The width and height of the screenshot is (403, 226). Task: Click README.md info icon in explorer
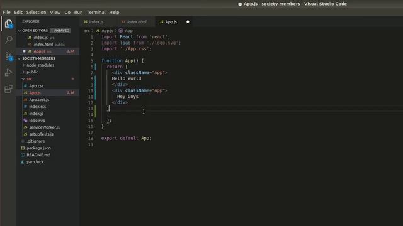coord(23,155)
